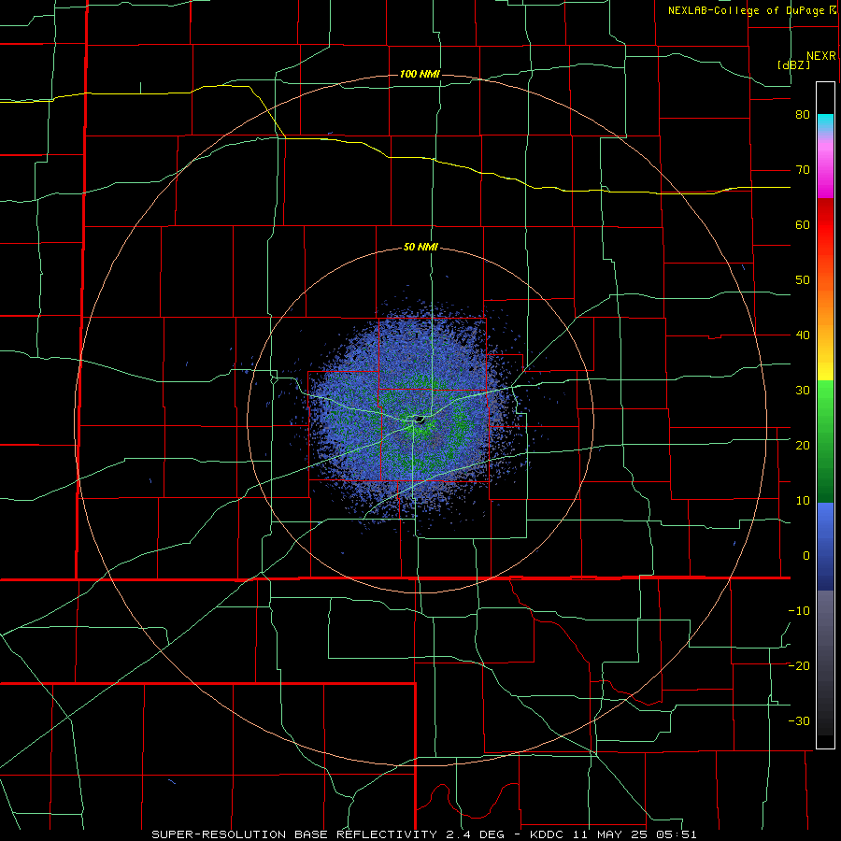The height and width of the screenshot is (841, 841).
Task: Click the -10 dBZ scale value
Action: click(x=799, y=611)
